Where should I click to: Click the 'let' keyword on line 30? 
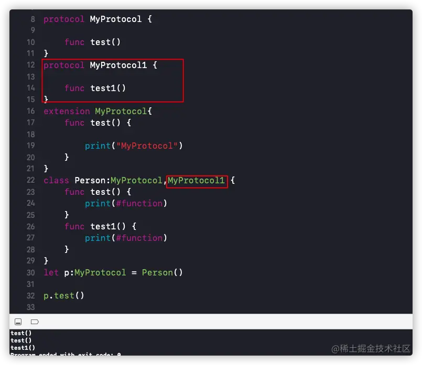[51, 272]
